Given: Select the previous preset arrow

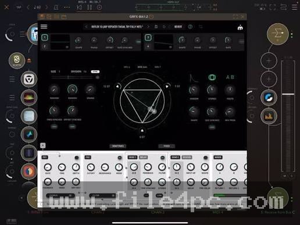Looking at the screenshot, I should [x=86, y=27].
